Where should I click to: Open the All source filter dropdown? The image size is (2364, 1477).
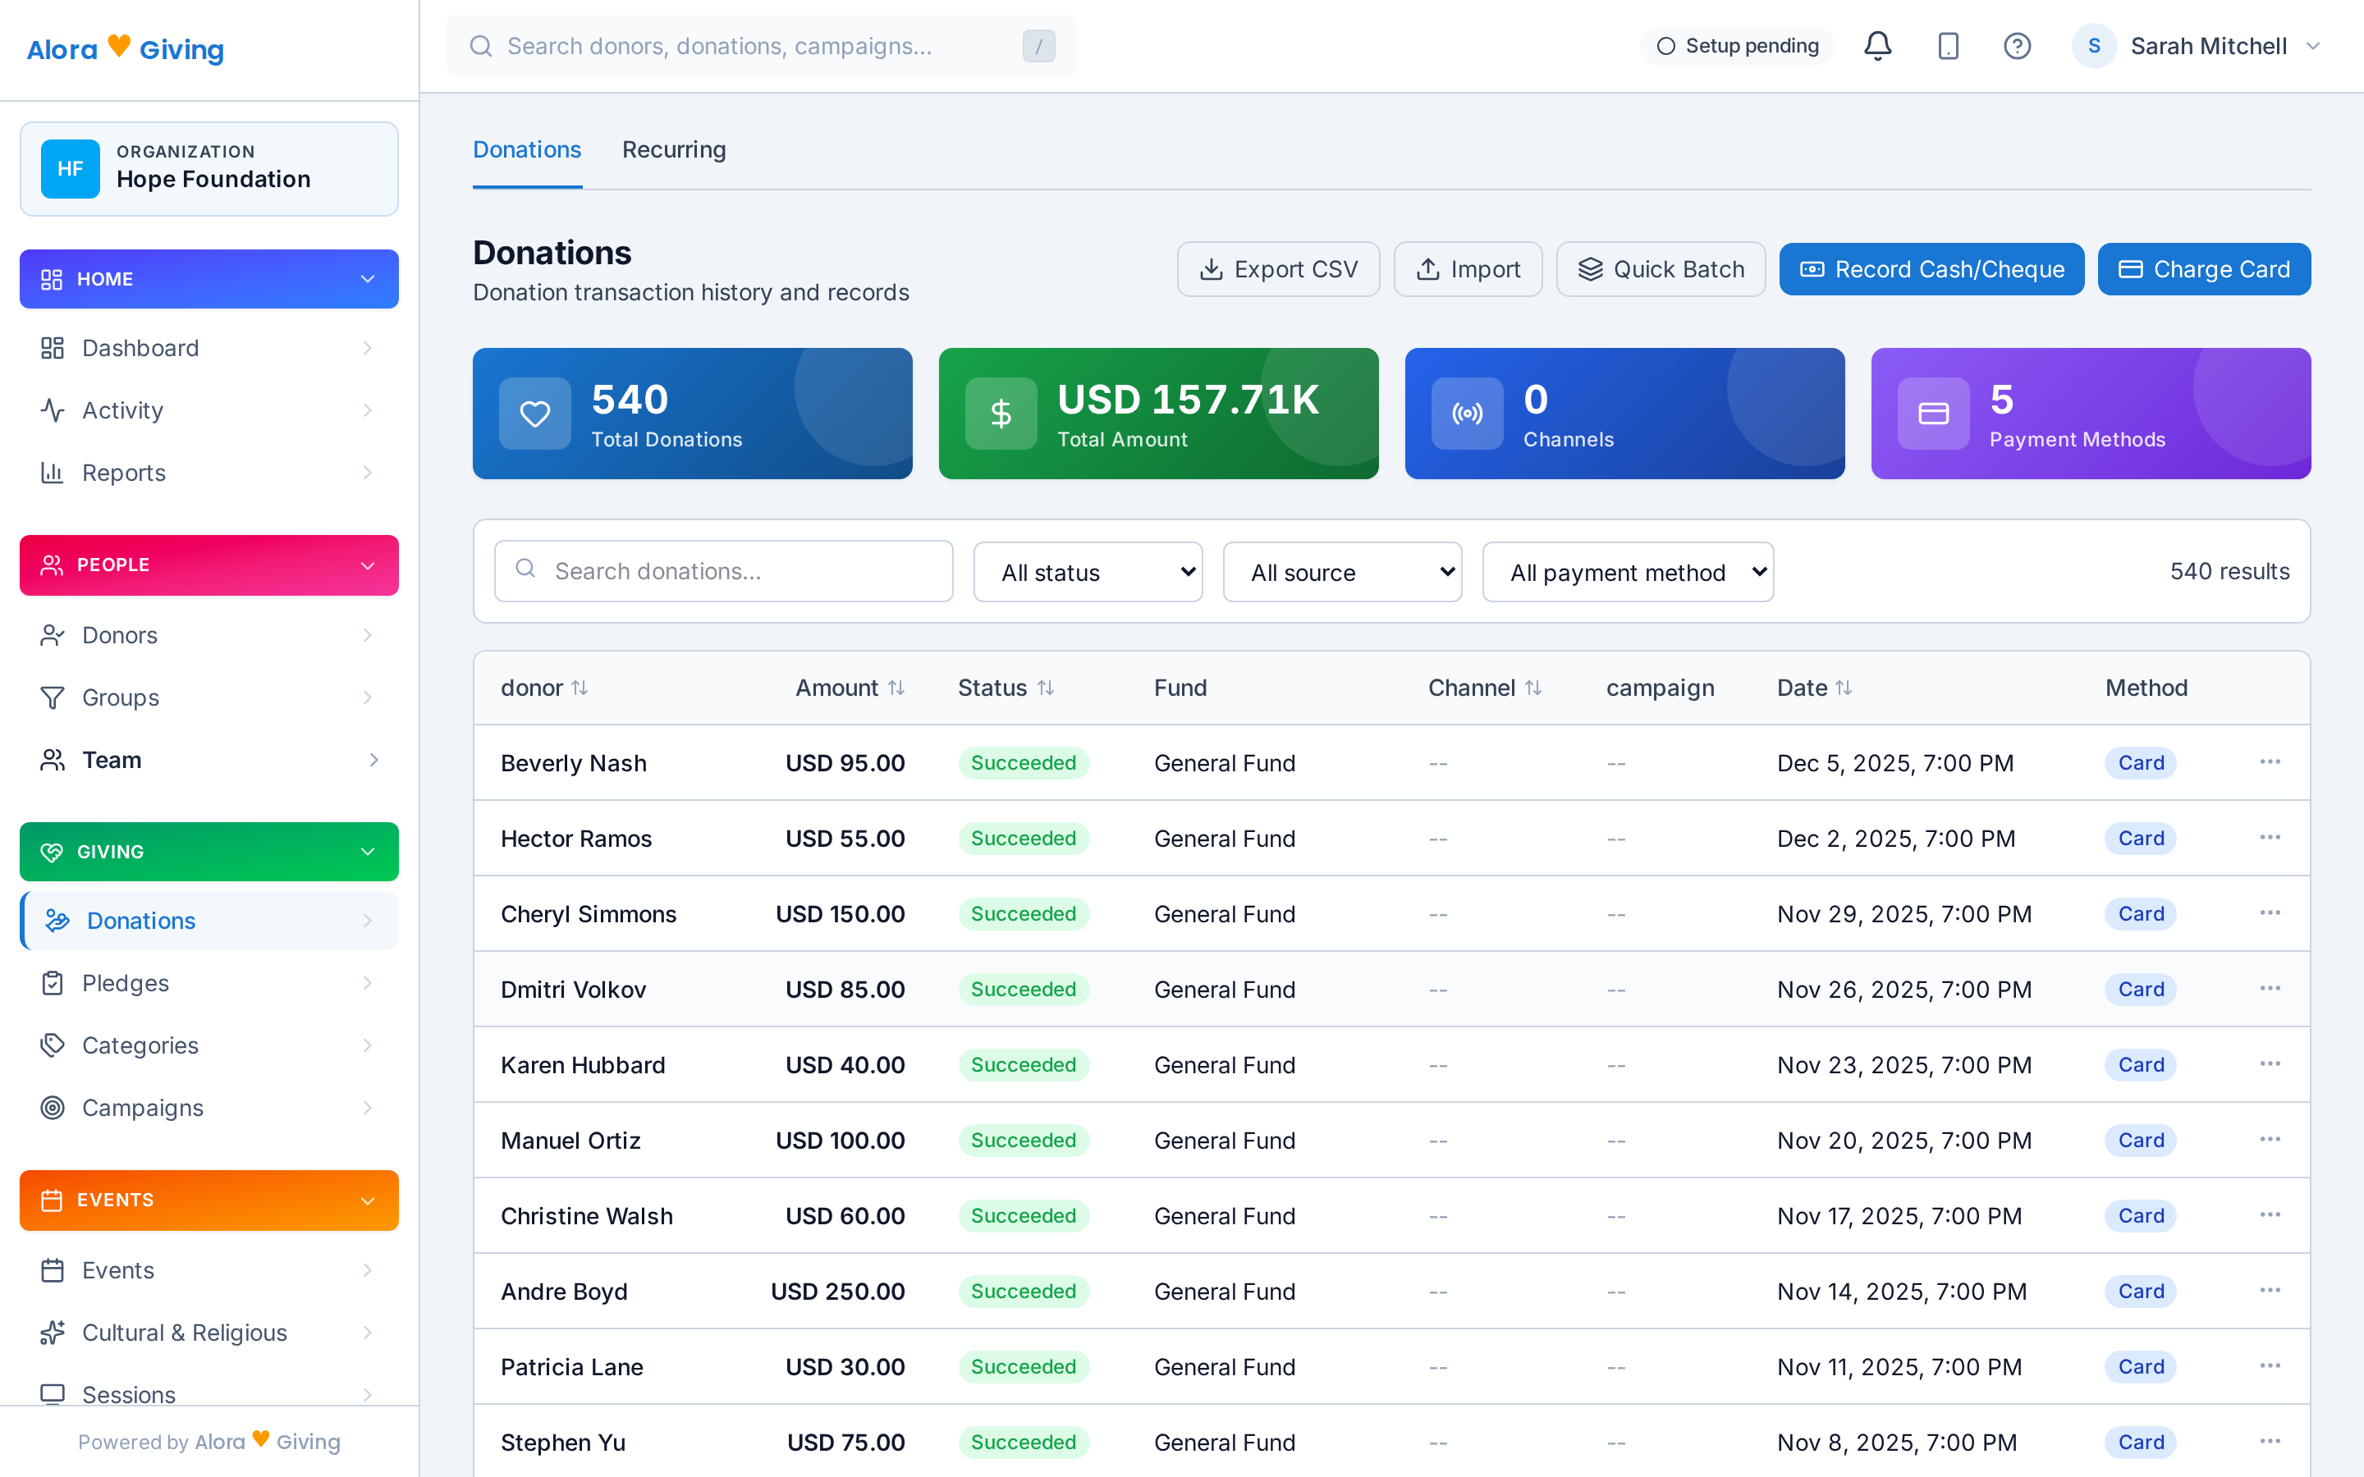[1342, 571]
